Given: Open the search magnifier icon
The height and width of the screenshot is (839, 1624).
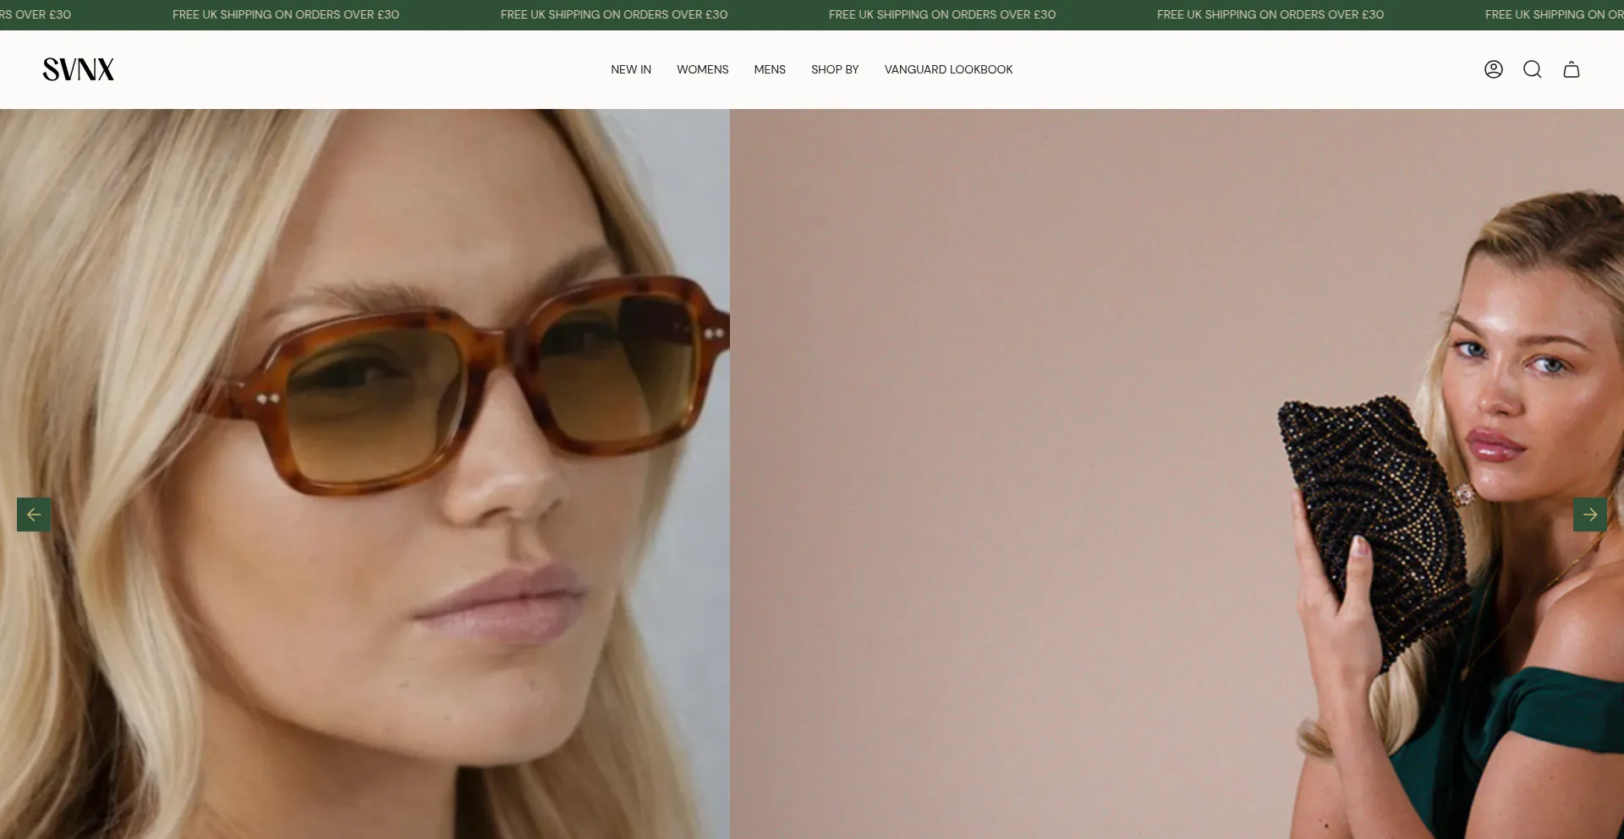Looking at the screenshot, I should [1533, 69].
